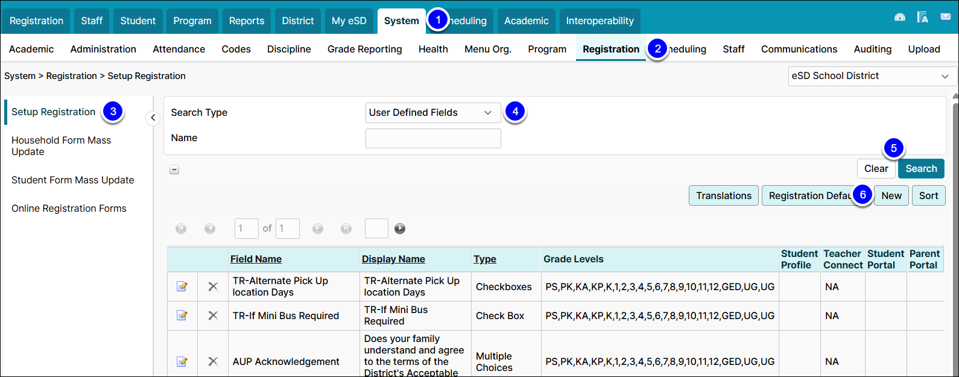This screenshot has height=377, width=959.
Task: Delete the TR-Alternate Pick Up location Days row
Action: click(213, 287)
